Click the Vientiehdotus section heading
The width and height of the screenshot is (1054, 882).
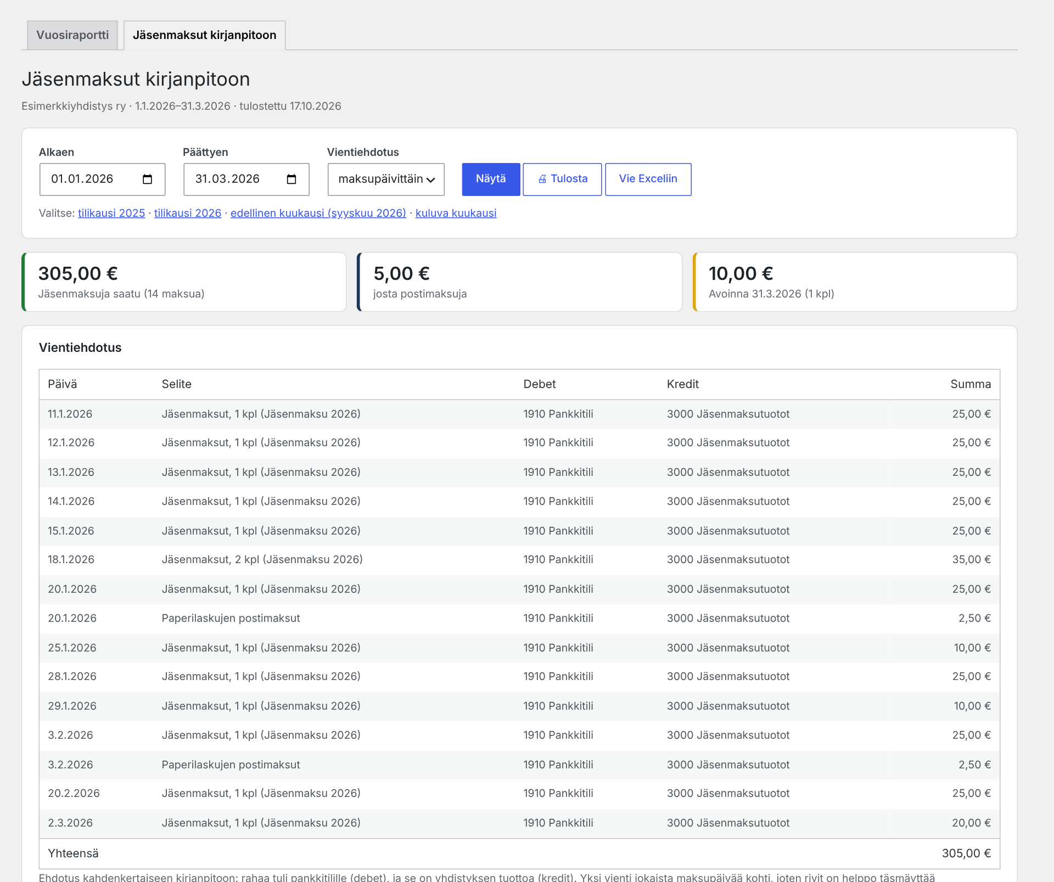click(x=80, y=347)
